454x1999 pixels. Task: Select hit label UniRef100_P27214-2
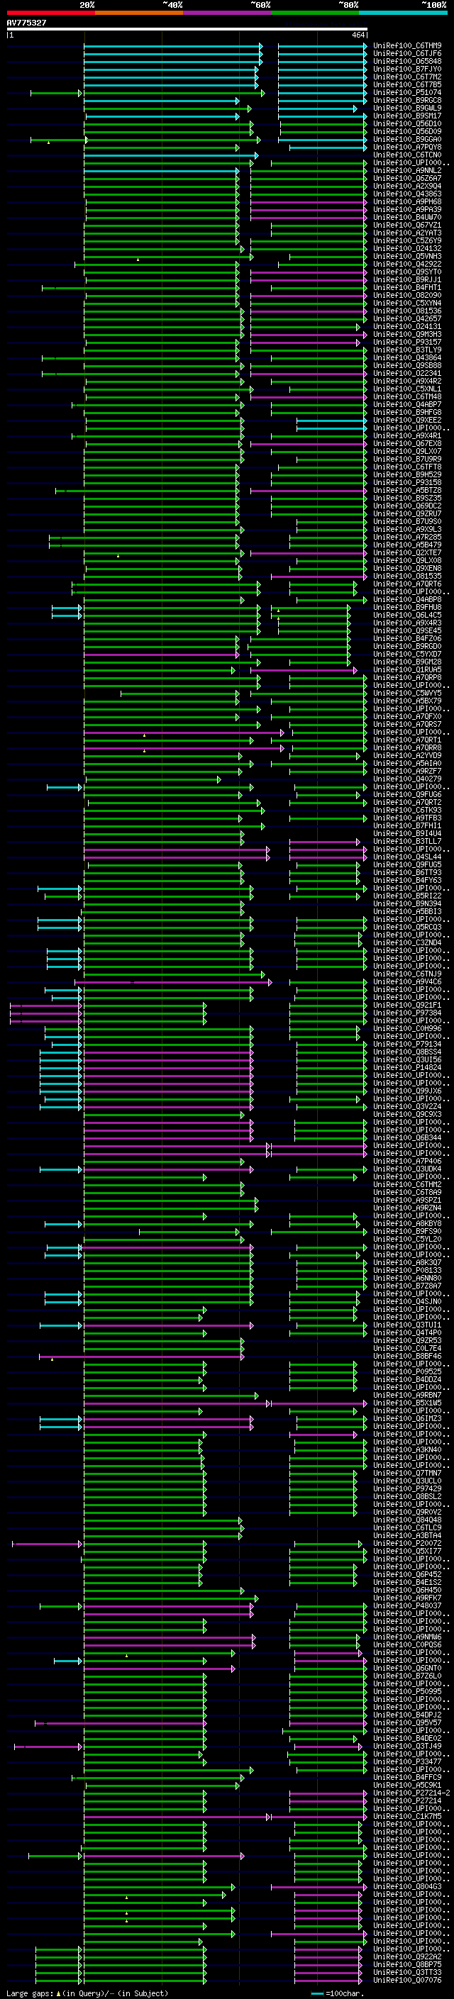click(x=411, y=1793)
